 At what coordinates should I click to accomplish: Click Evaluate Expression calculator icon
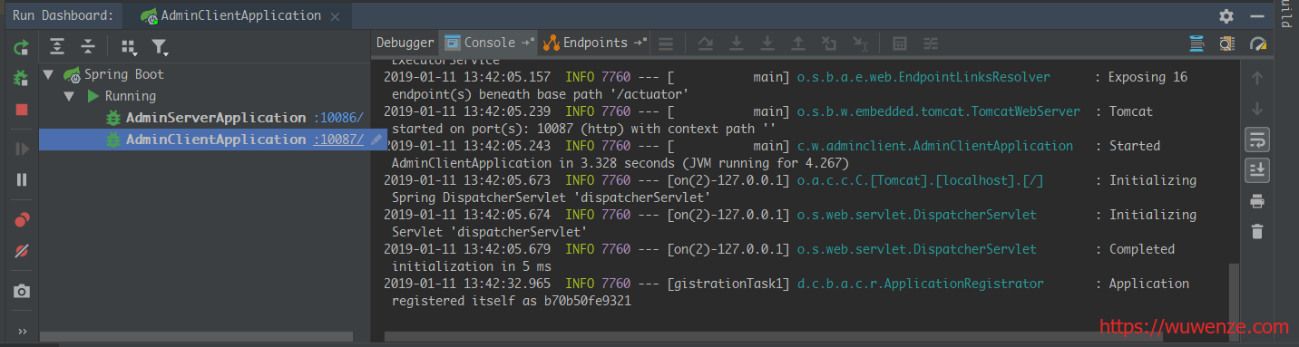pos(900,43)
